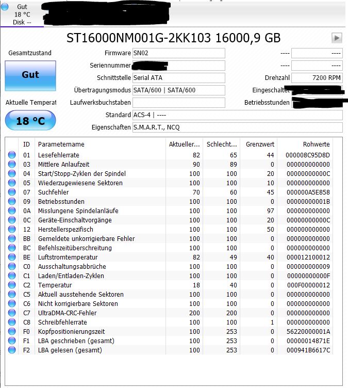Click the Herstellerspezifisch parameter name

tap(65, 230)
